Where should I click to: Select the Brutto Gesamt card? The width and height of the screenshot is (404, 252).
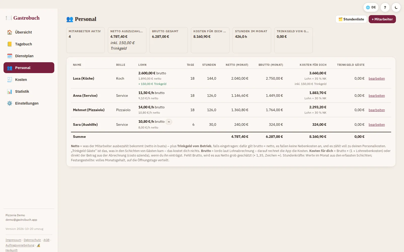[168, 40]
